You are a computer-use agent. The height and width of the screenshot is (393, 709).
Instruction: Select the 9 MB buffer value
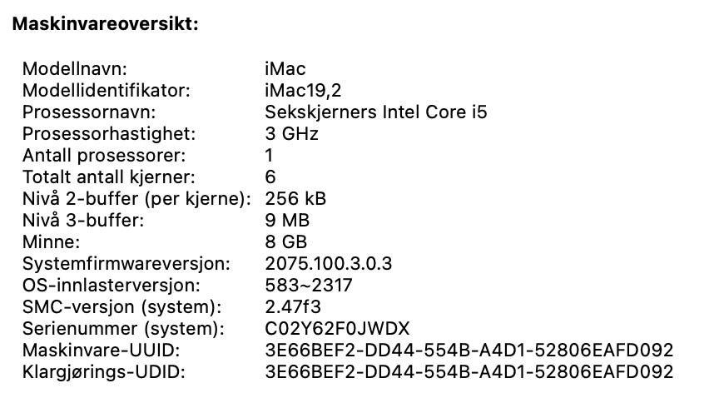tap(287, 221)
